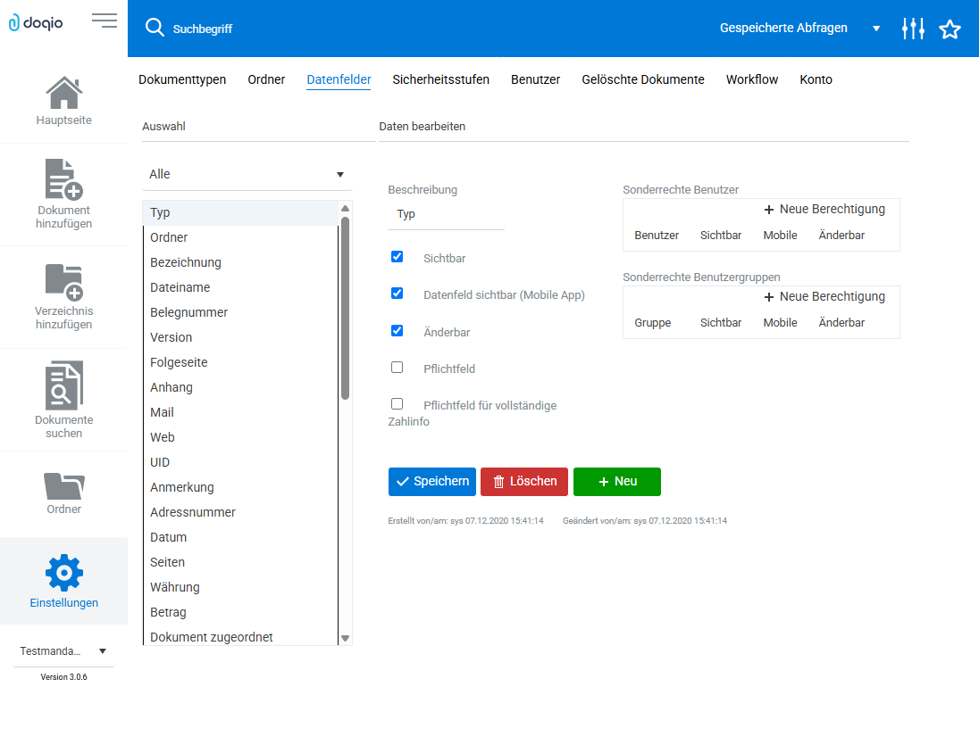Click the Verzeichnis hinzufügen folder icon
The image size is (979, 737).
64,282
